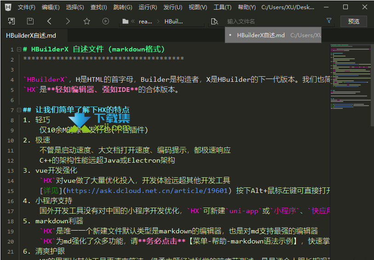Bookmark the file with the star icon
This screenshot has height=260, width=374.
click(87, 21)
